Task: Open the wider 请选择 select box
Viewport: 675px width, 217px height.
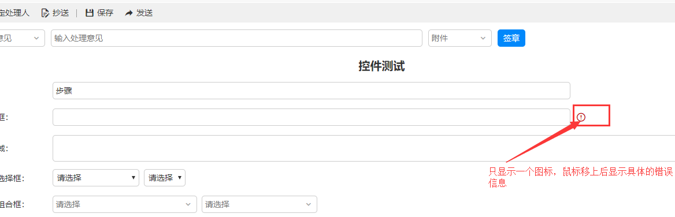Action: tap(95, 178)
